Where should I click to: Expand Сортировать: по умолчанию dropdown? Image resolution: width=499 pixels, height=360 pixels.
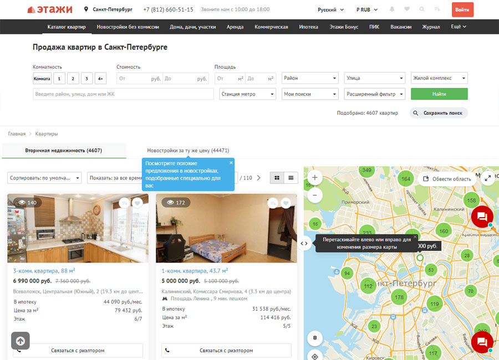(x=44, y=178)
